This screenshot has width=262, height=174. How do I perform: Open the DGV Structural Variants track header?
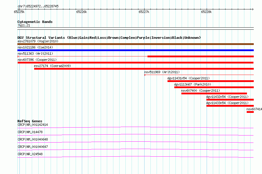109,38
